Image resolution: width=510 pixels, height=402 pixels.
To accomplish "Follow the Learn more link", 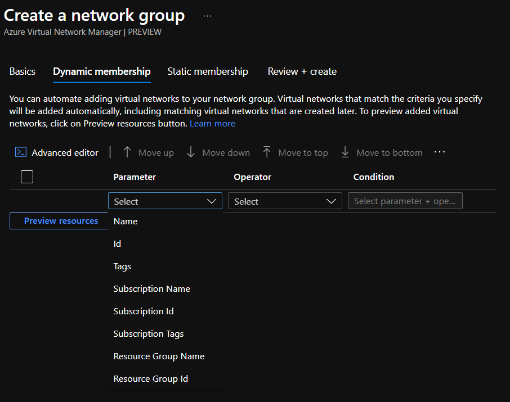I will (212, 124).
